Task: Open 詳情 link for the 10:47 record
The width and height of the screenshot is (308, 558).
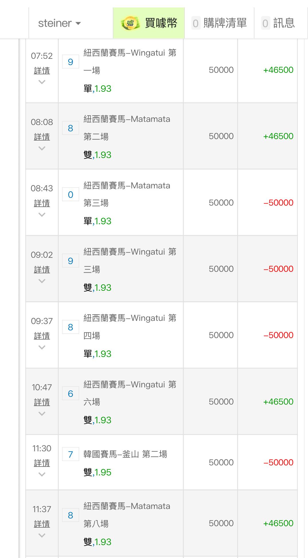Action: pyautogui.click(x=42, y=402)
